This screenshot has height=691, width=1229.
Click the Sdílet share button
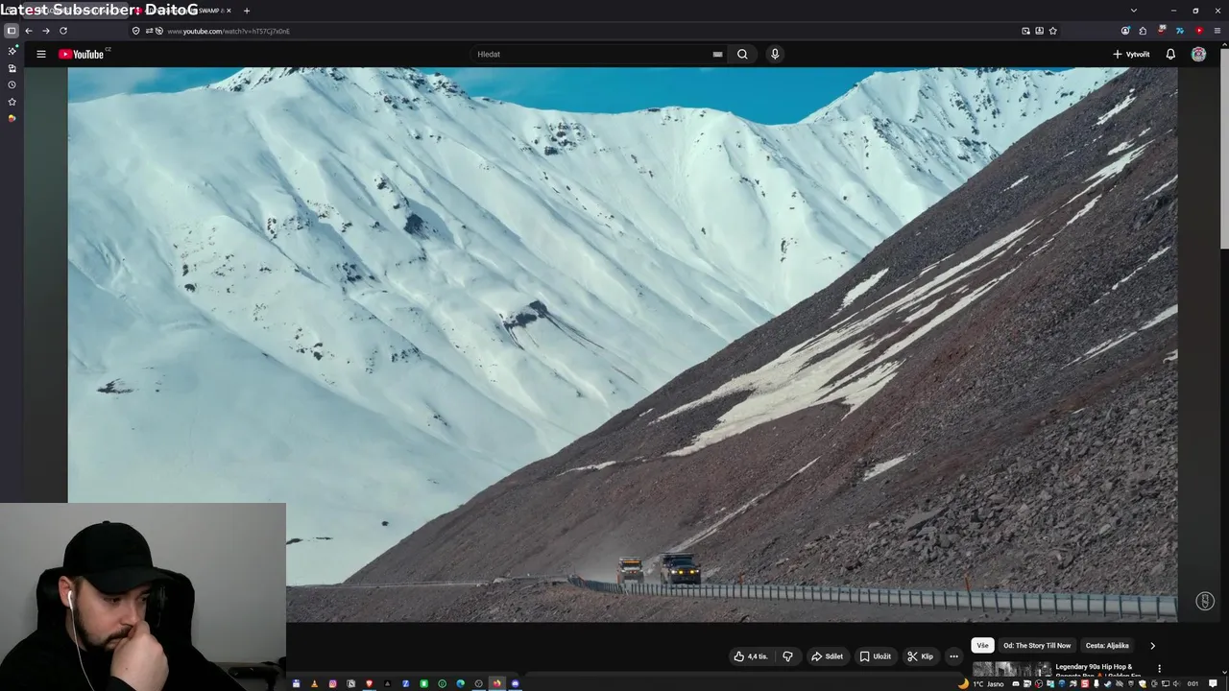827,656
